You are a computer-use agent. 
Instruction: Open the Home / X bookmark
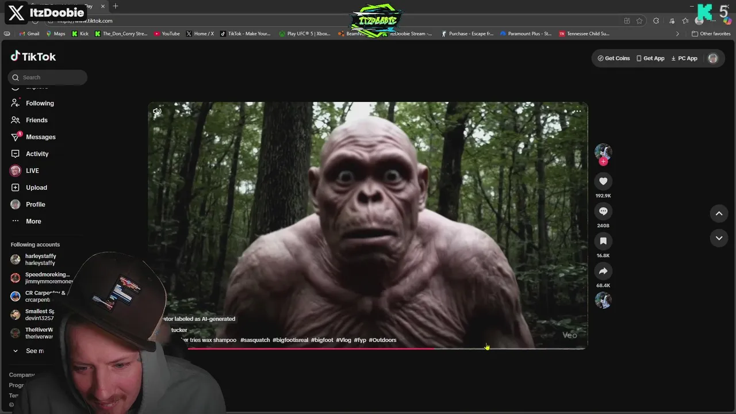[200, 34]
